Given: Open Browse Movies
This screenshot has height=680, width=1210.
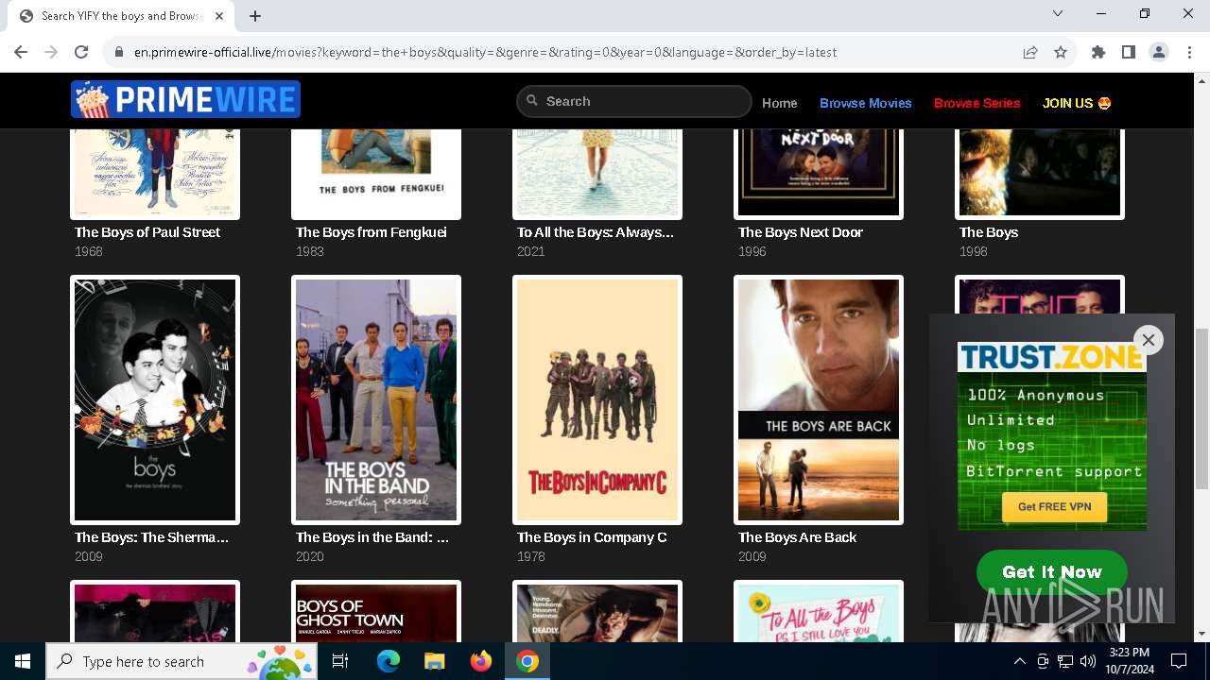Looking at the screenshot, I should [x=866, y=103].
